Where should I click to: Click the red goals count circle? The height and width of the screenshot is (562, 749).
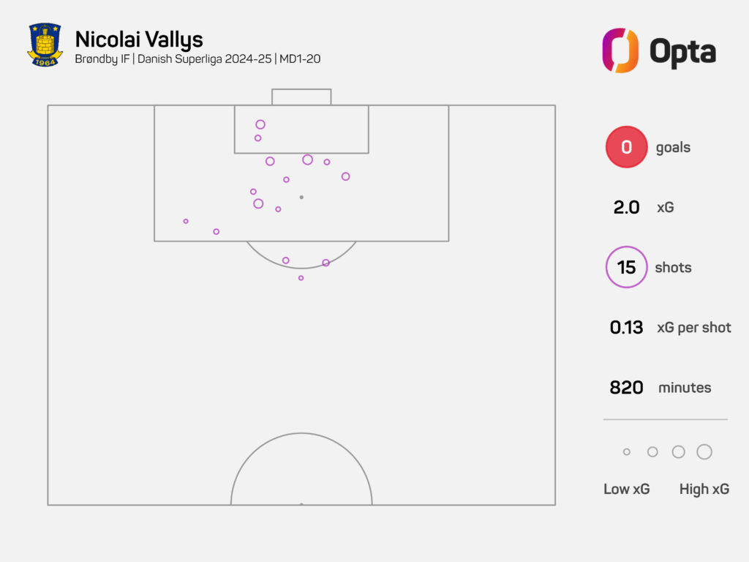(626, 147)
